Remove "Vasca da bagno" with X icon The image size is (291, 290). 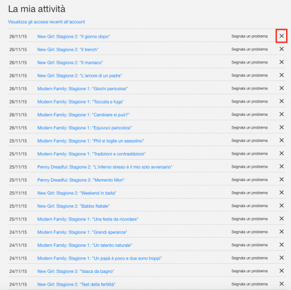coord(281,271)
